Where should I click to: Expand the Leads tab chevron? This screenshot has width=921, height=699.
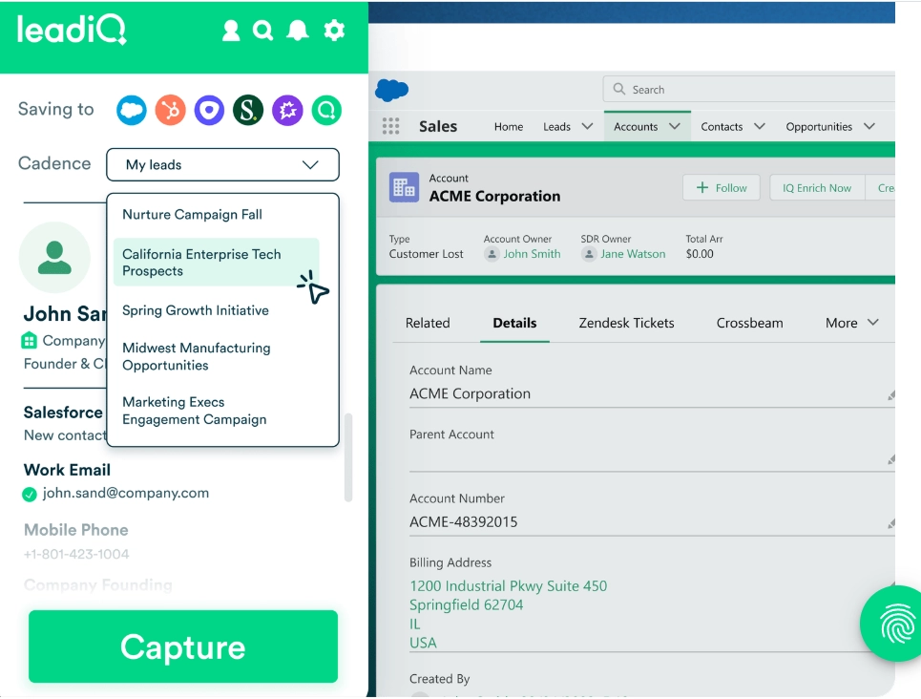pos(587,126)
